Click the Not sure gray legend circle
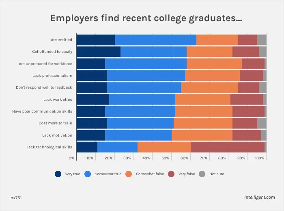This screenshot has height=211, width=284. (202, 174)
